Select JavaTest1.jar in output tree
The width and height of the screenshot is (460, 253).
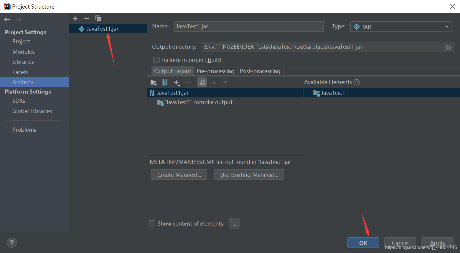(225, 93)
